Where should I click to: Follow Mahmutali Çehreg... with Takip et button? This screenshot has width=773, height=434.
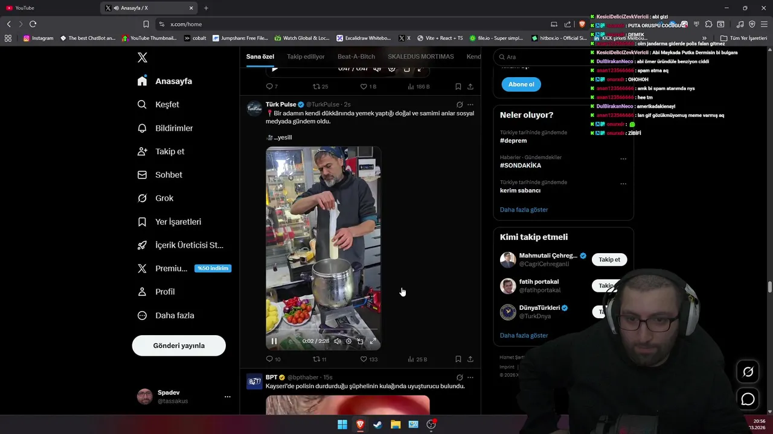[609, 260]
